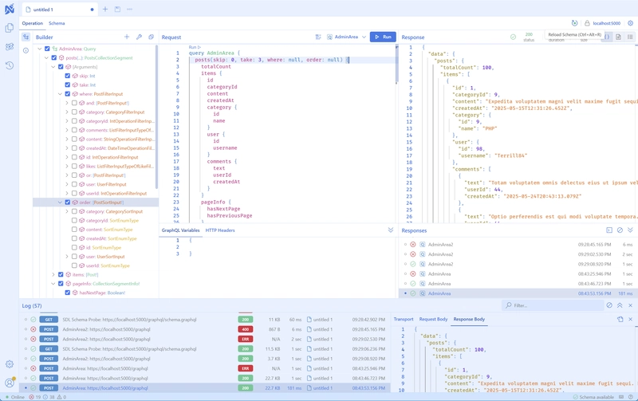Click the keyboard shortcuts icon in status bar

(x=621, y=397)
